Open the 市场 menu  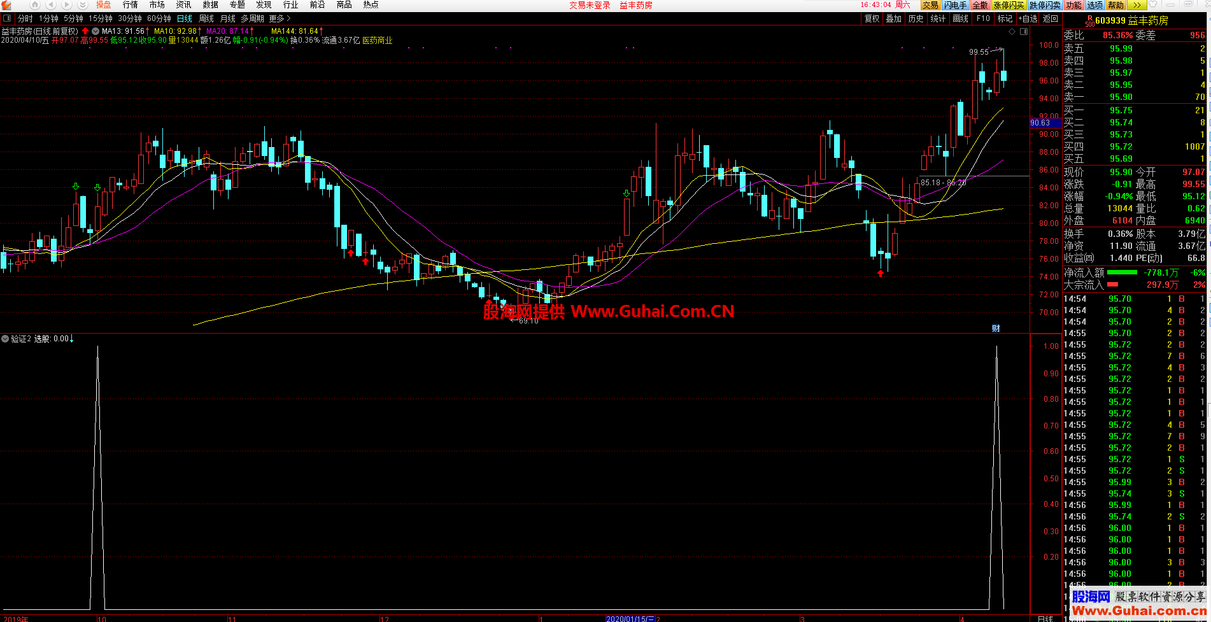pyautogui.click(x=157, y=4)
